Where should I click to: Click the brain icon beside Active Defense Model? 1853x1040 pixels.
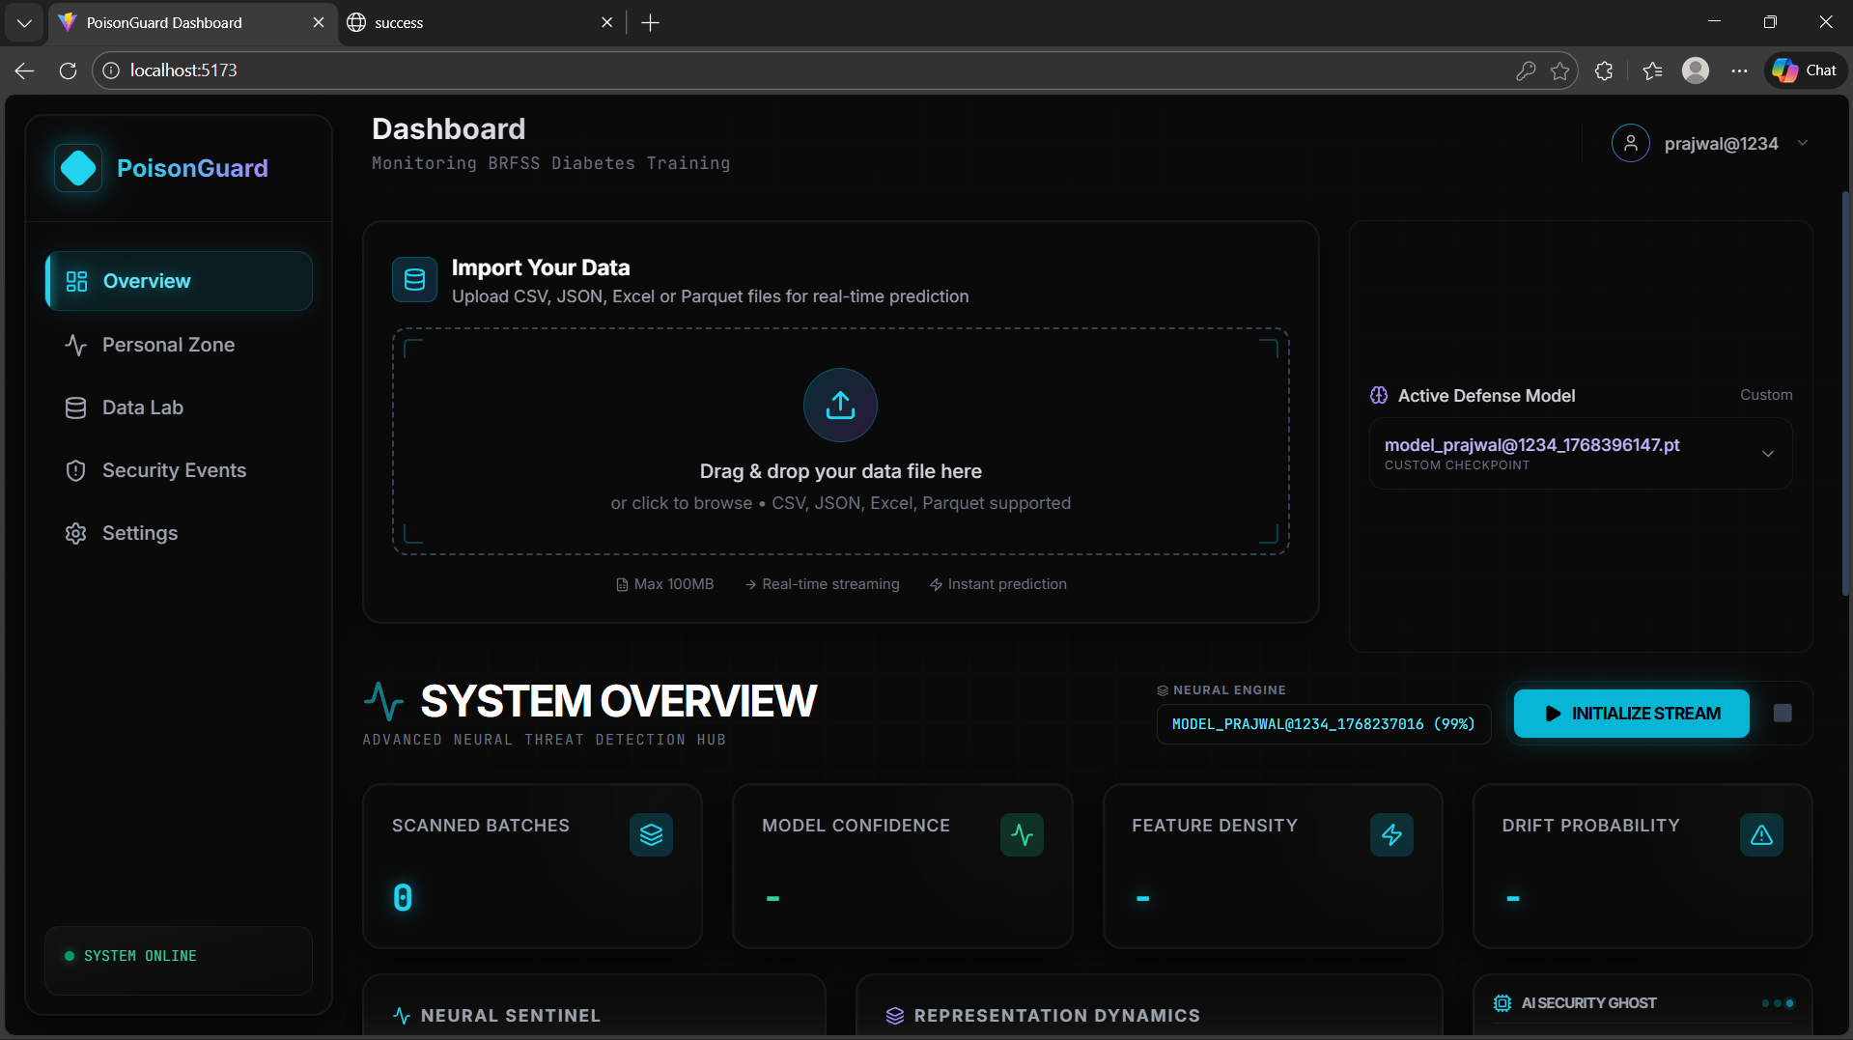(x=1379, y=395)
